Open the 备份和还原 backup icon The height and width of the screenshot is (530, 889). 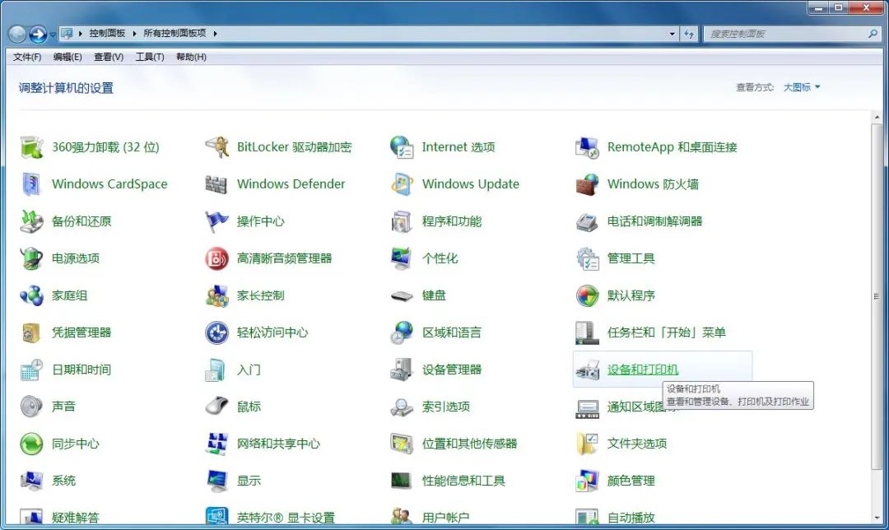pos(32,221)
